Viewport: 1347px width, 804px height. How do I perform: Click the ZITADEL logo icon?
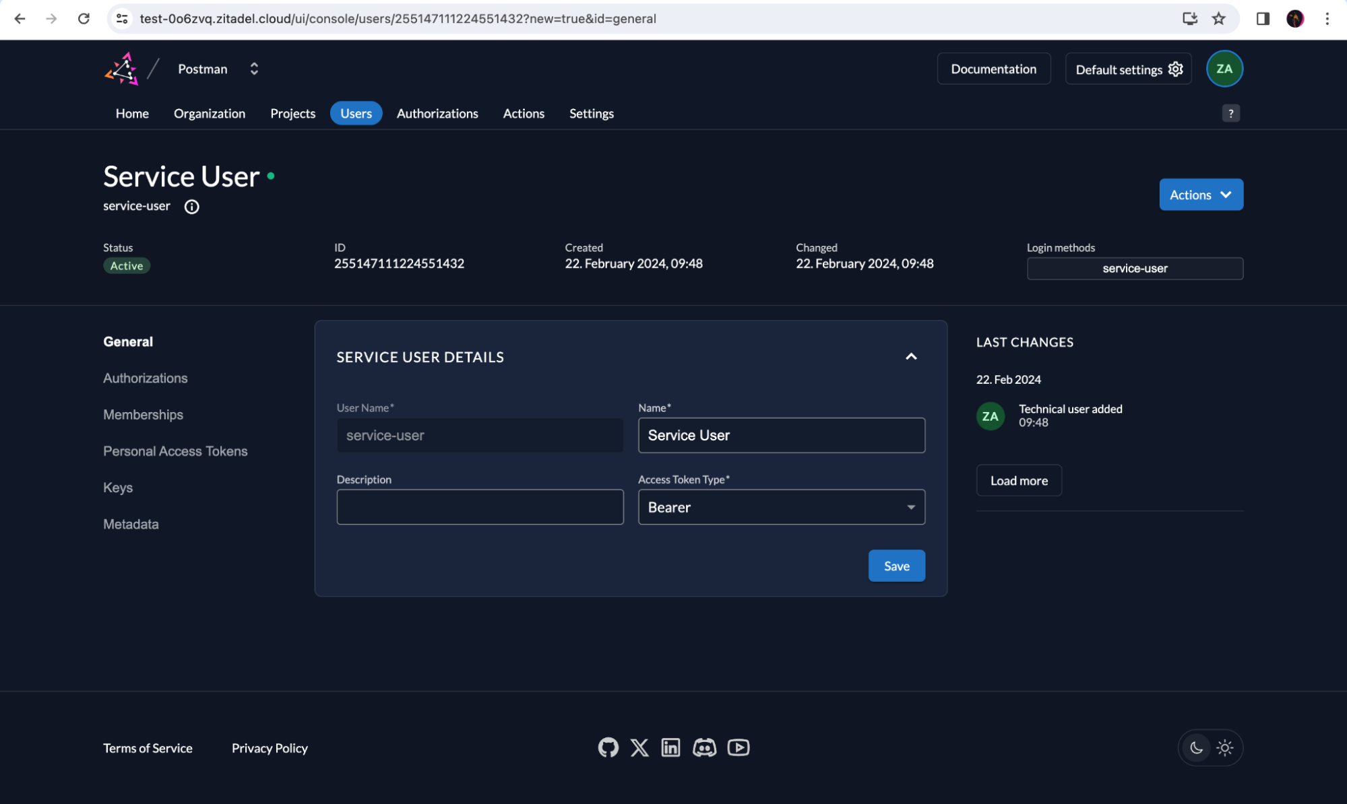coord(122,69)
